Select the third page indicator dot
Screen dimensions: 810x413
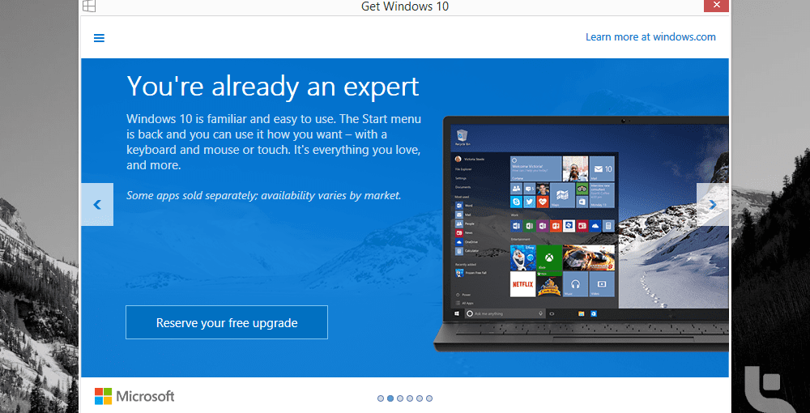(x=400, y=398)
